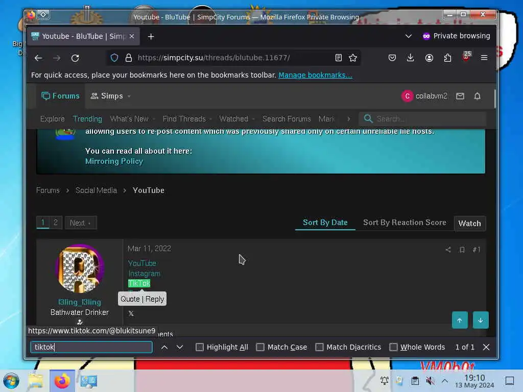Open Firefox hamburger application menu
This screenshot has width=523, height=392.
click(484, 58)
